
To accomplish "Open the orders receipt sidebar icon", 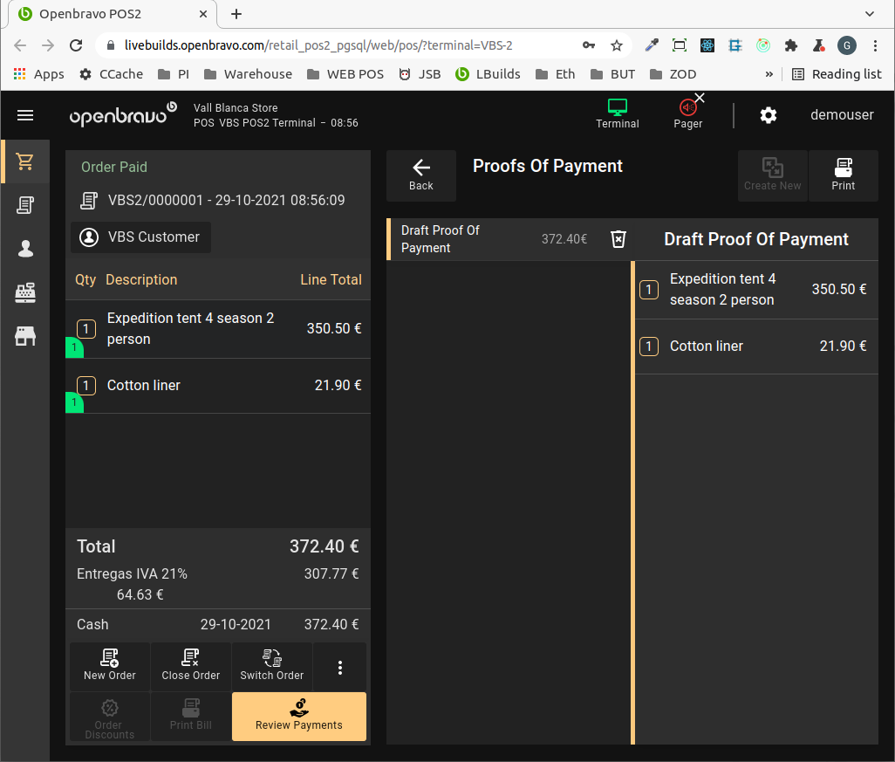I will point(25,205).
